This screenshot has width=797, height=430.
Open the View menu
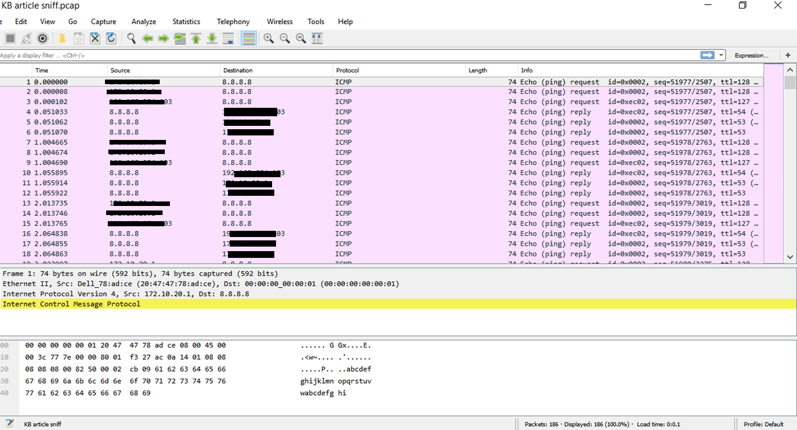pyautogui.click(x=47, y=21)
